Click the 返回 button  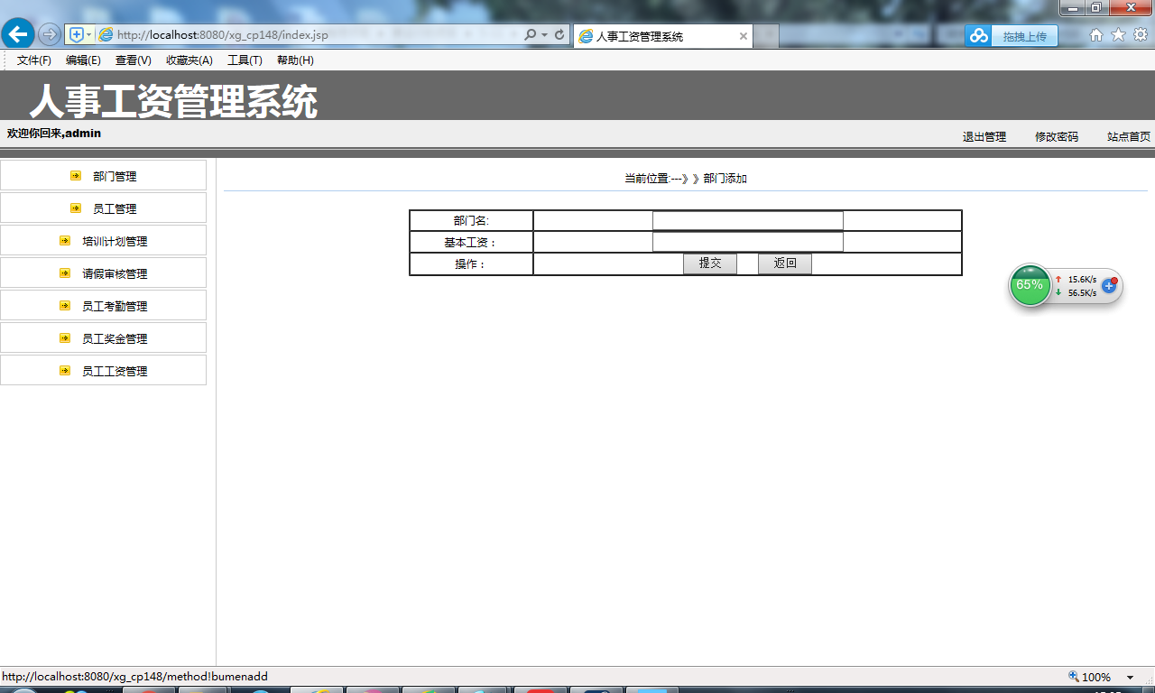(785, 263)
